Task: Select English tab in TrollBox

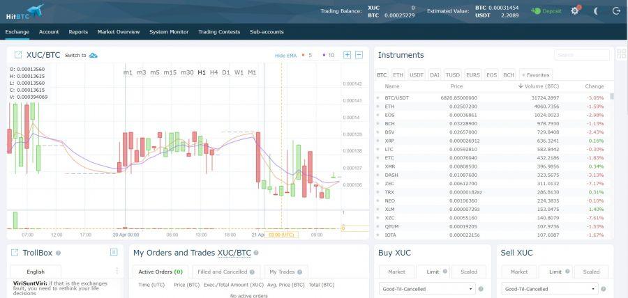Action: pyautogui.click(x=36, y=272)
